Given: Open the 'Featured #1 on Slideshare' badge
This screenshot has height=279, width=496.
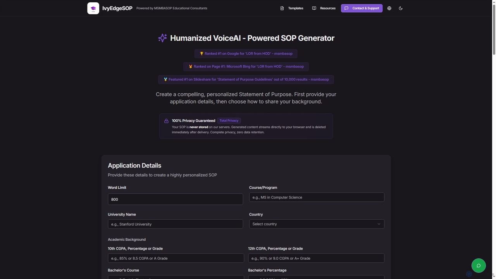Looking at the screenshot, I should (246, 79).
